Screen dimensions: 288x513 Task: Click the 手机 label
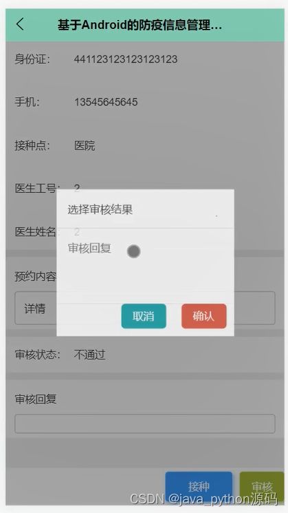[27, 102]
